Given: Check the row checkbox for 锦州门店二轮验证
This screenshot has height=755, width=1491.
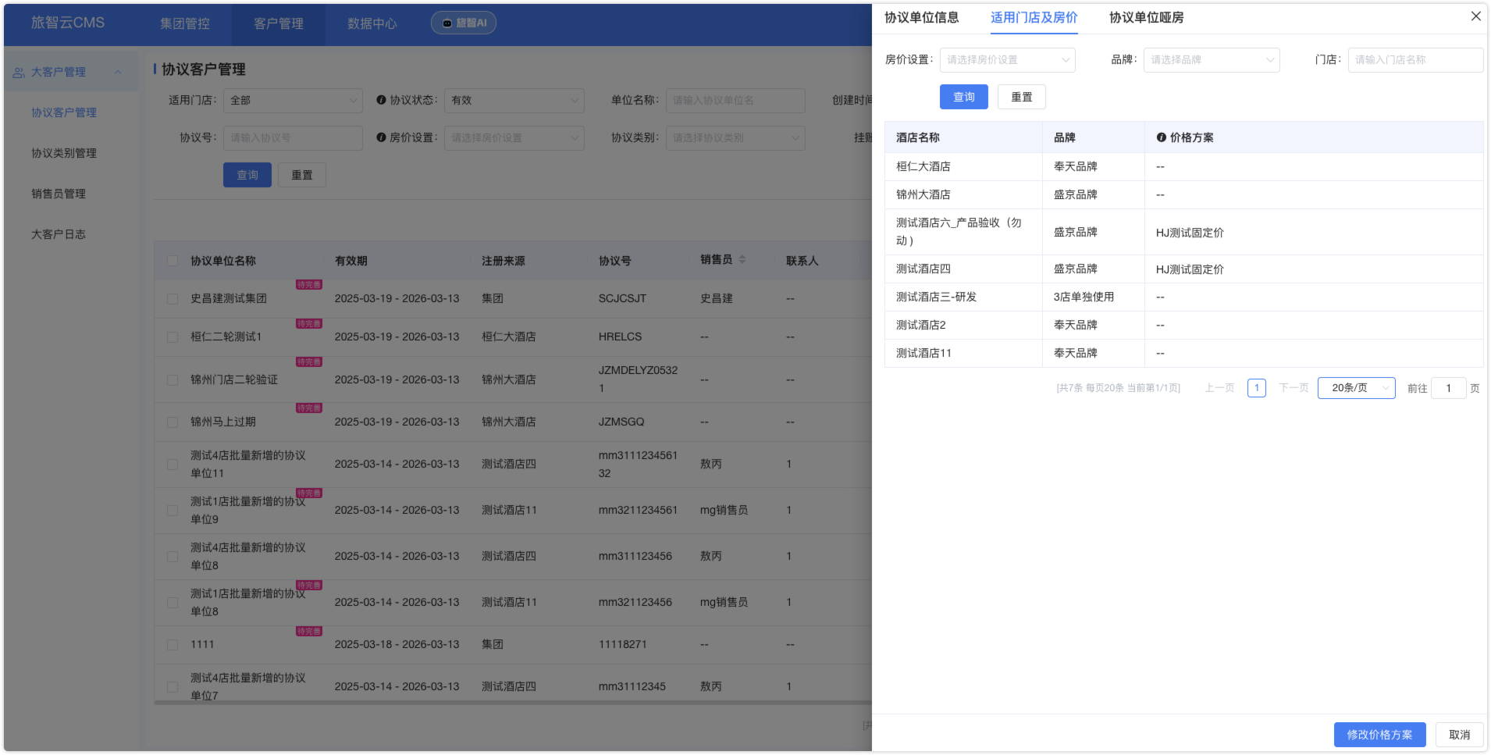Looking at the screenshot, I should pos(173,380).
